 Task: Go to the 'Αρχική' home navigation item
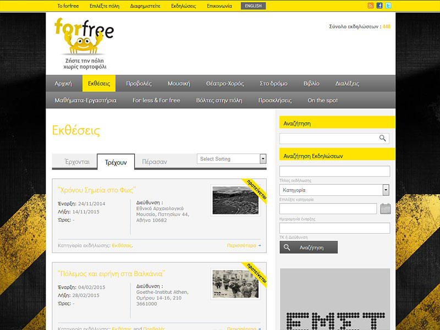63,84
